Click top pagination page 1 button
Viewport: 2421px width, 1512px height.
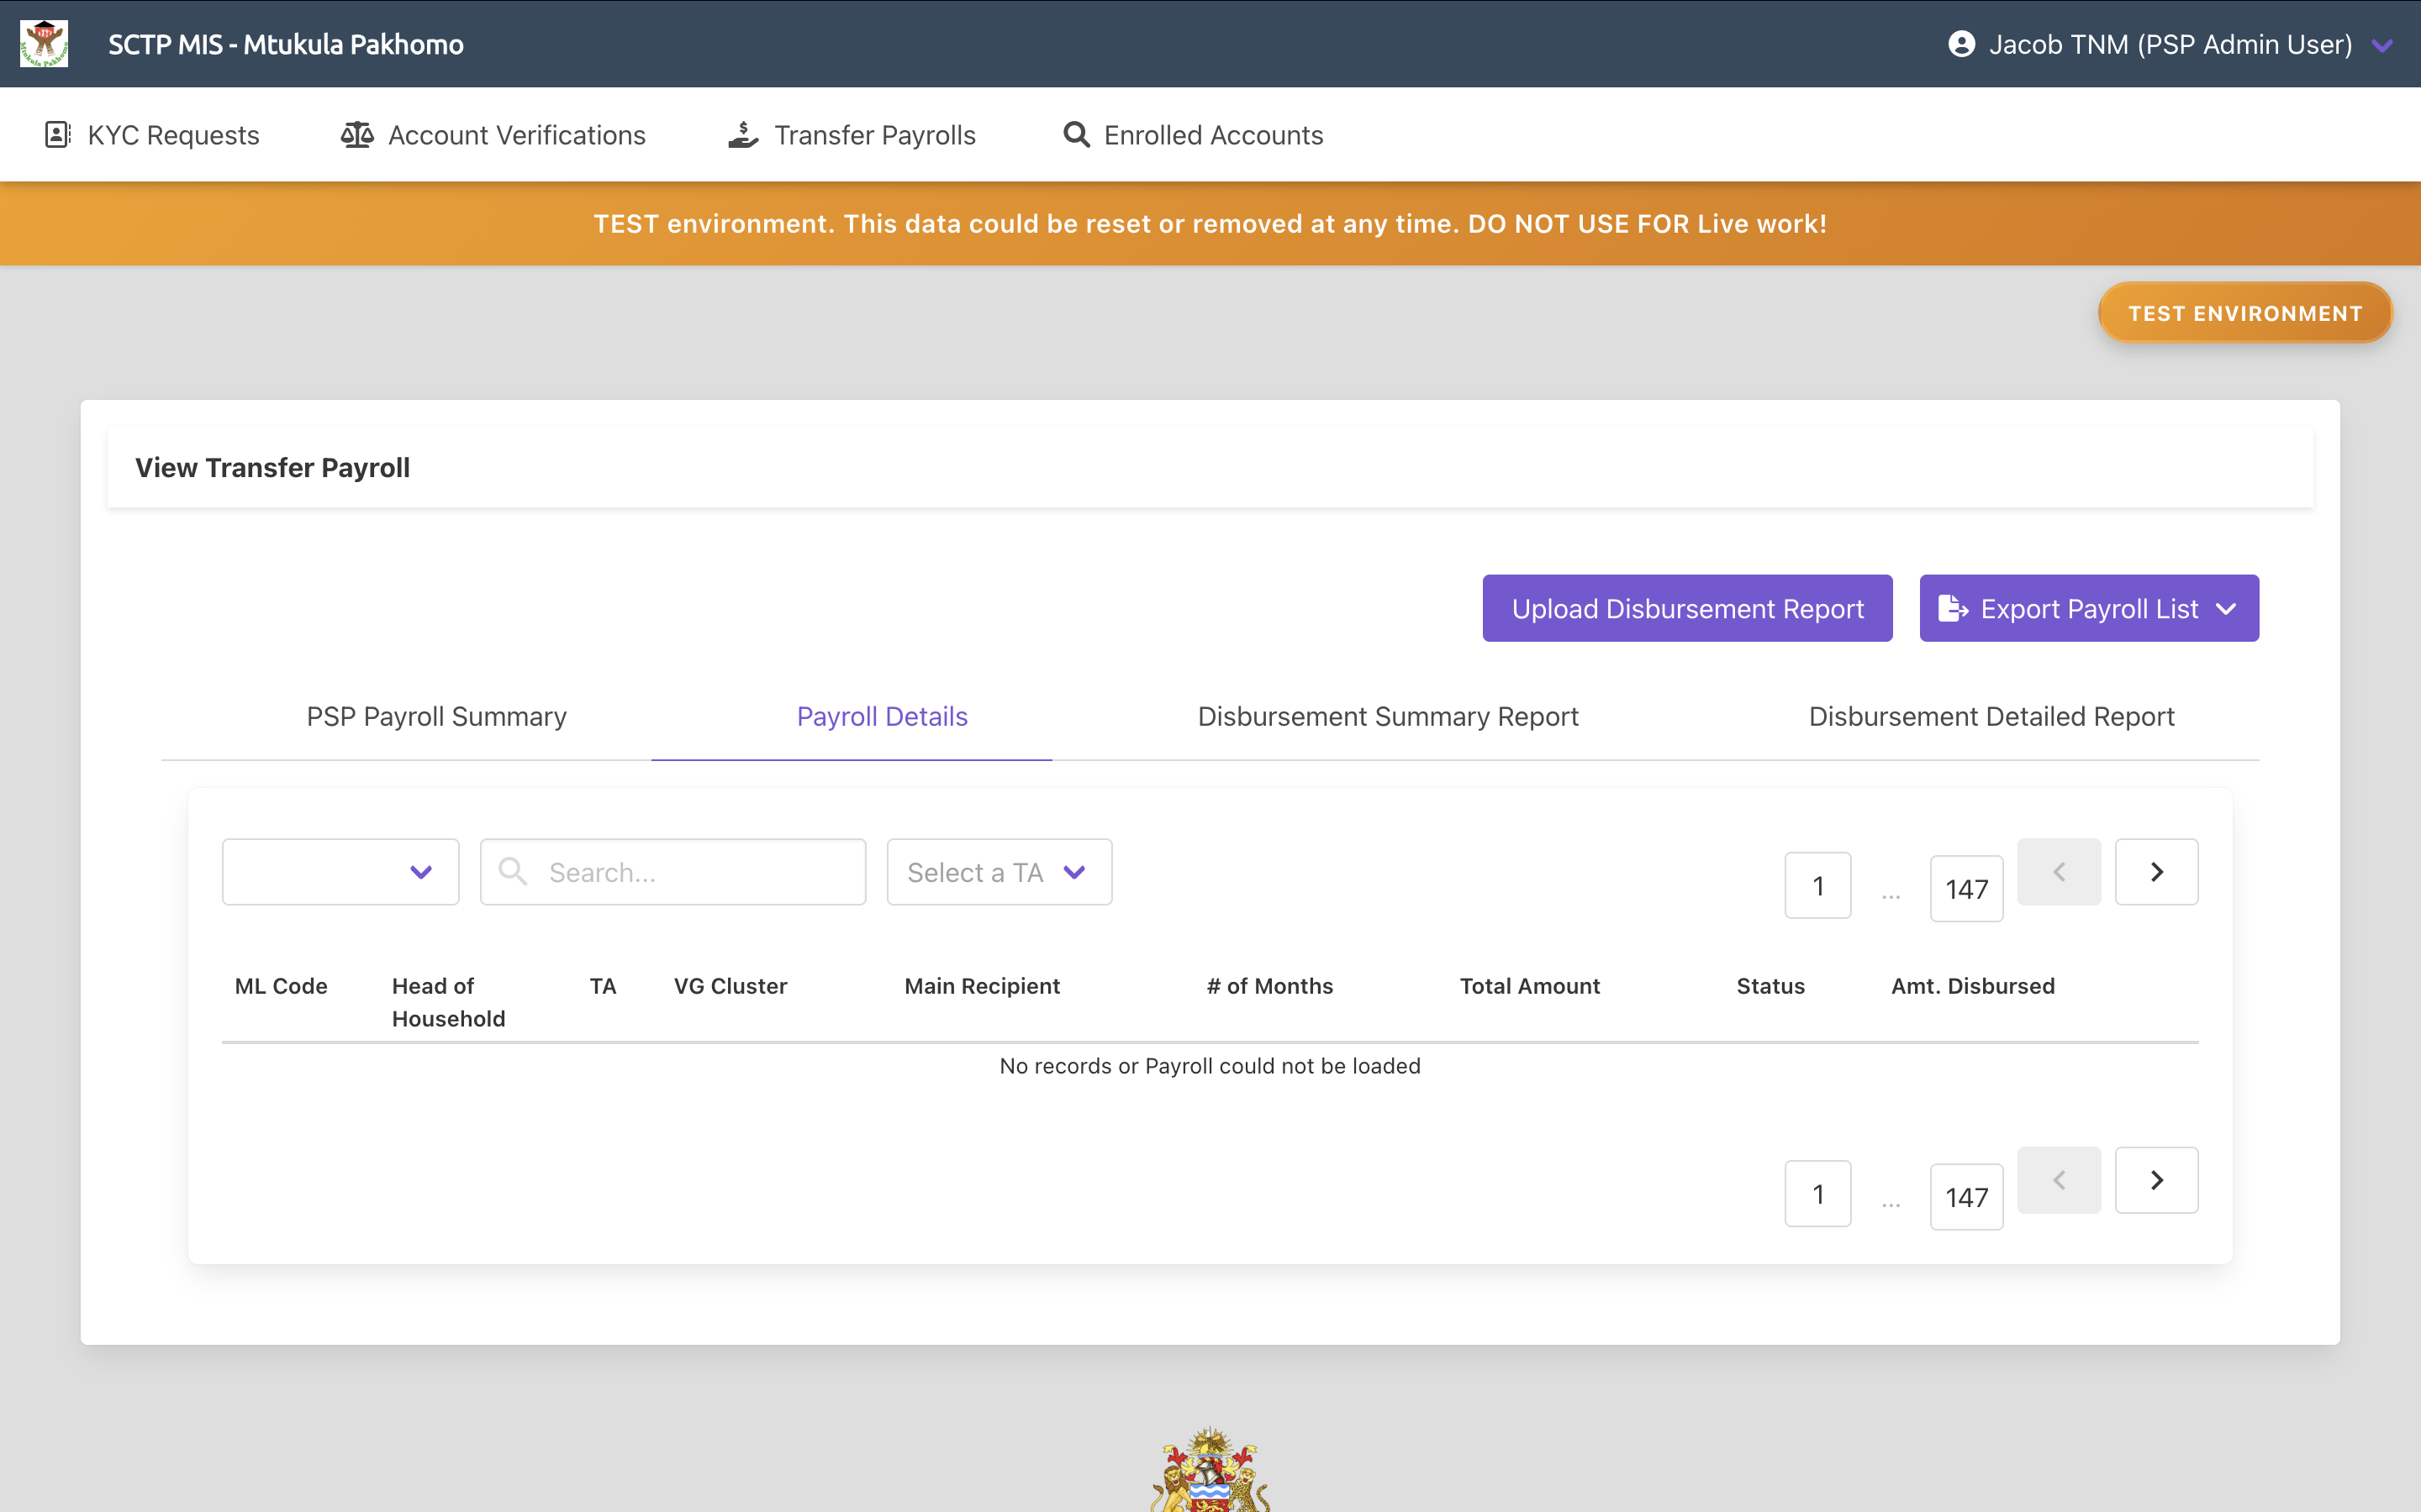tap(1817, 885)
